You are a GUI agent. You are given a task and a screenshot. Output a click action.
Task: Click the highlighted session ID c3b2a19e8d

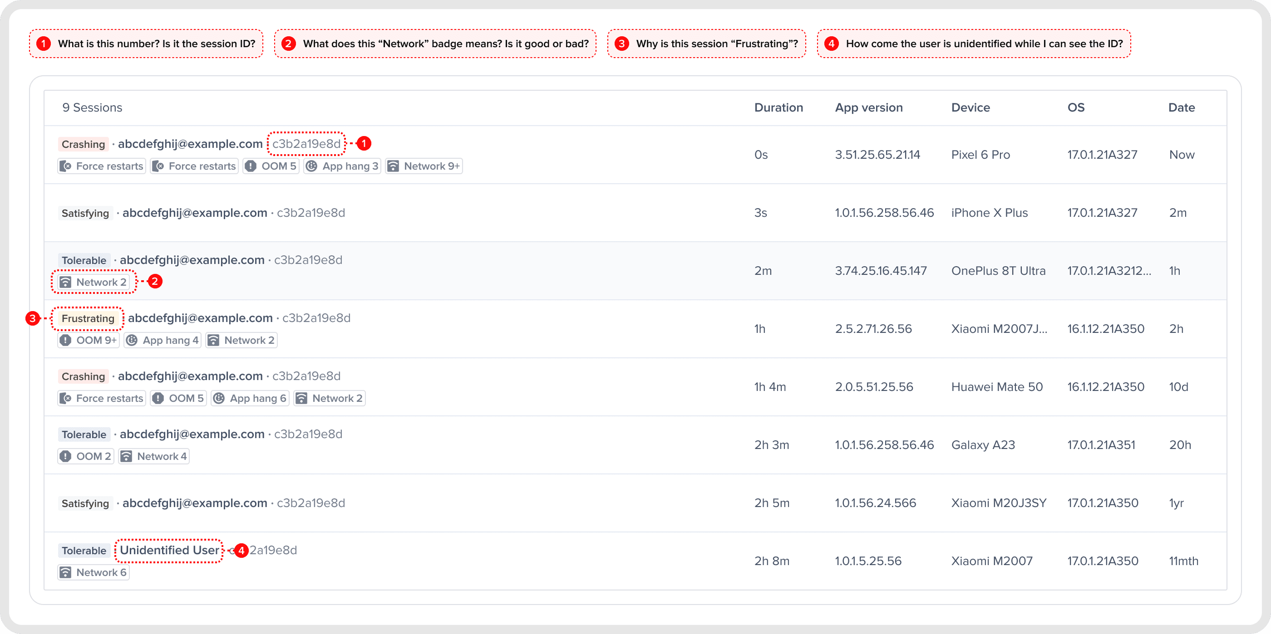pyautogui.click(x=306, y=143)
